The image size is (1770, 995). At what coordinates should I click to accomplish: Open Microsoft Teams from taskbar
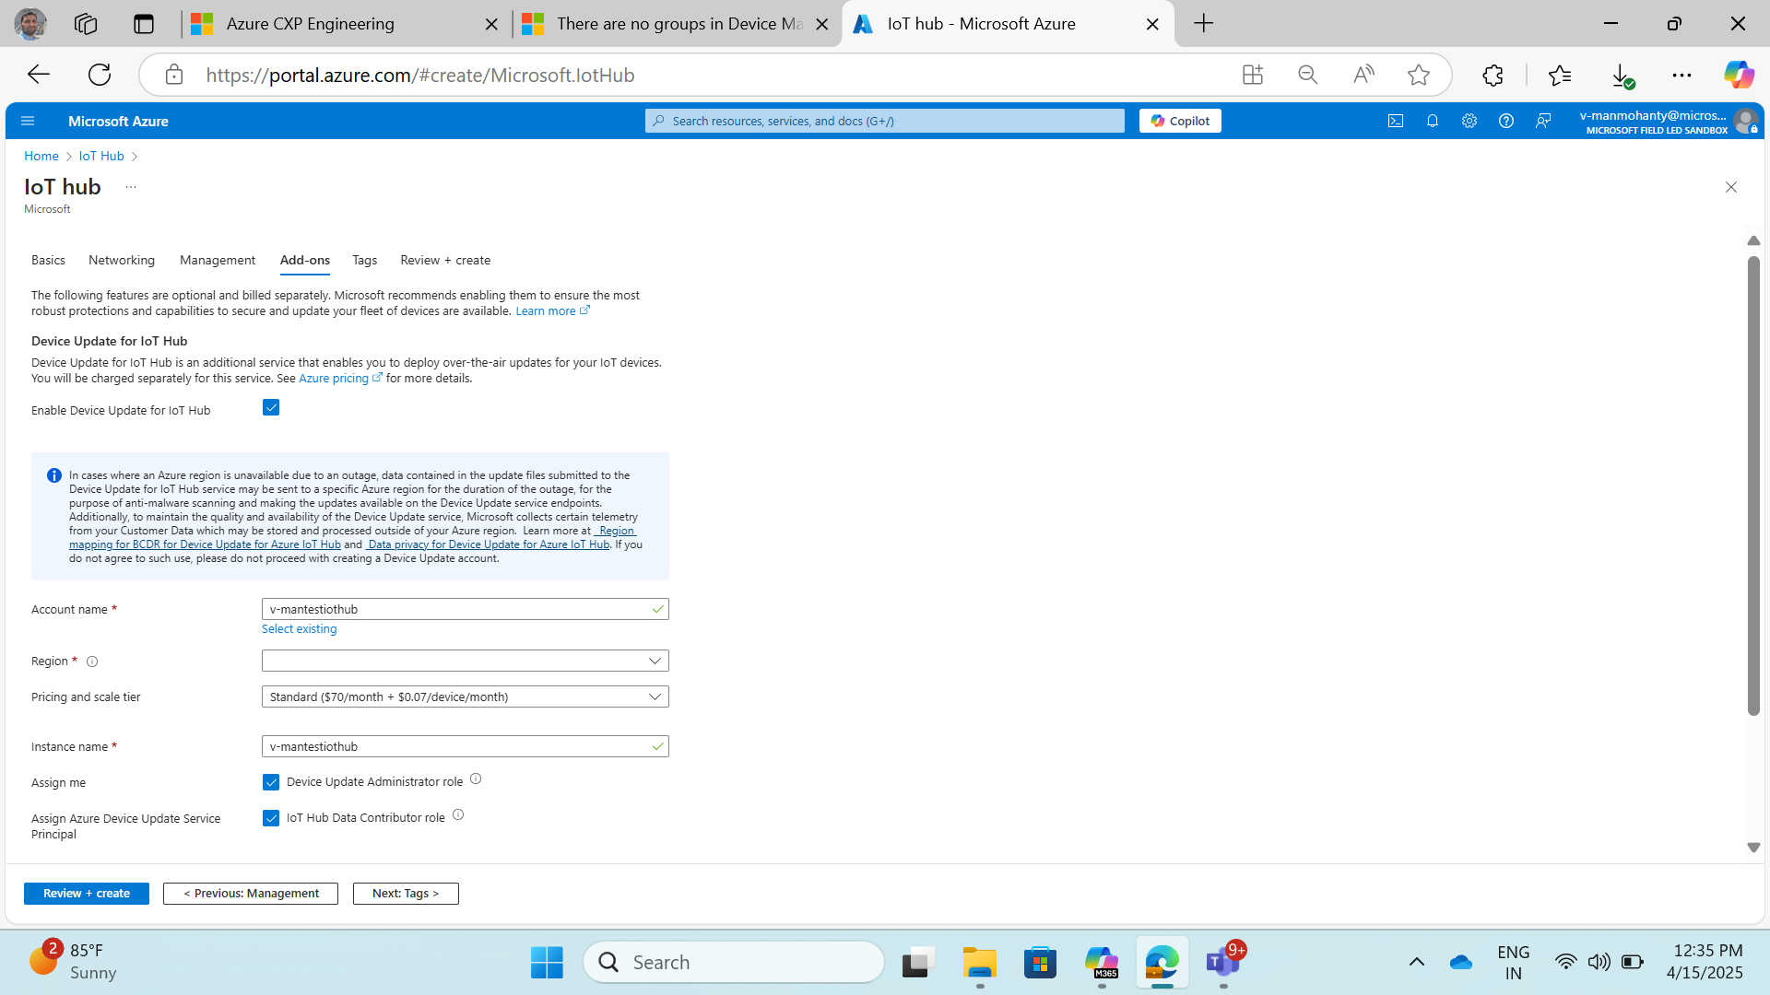[1223, 963]
